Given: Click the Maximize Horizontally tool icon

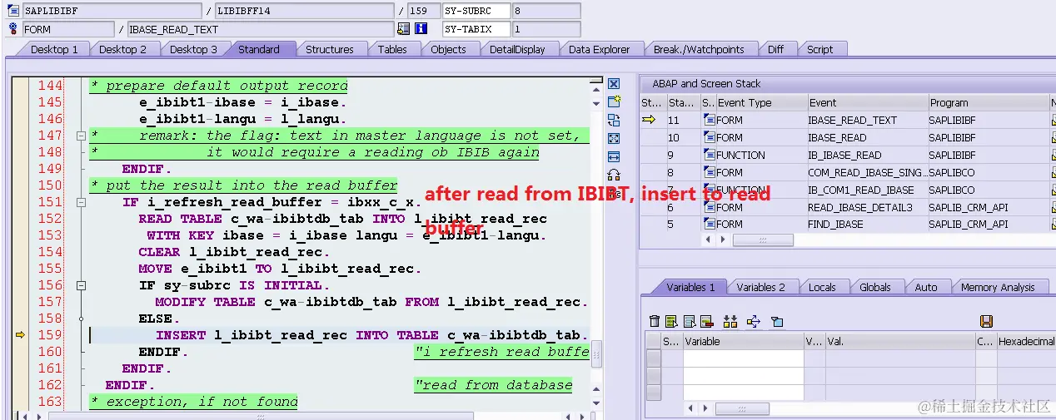Looking at the screenshot, I should 614,157.
